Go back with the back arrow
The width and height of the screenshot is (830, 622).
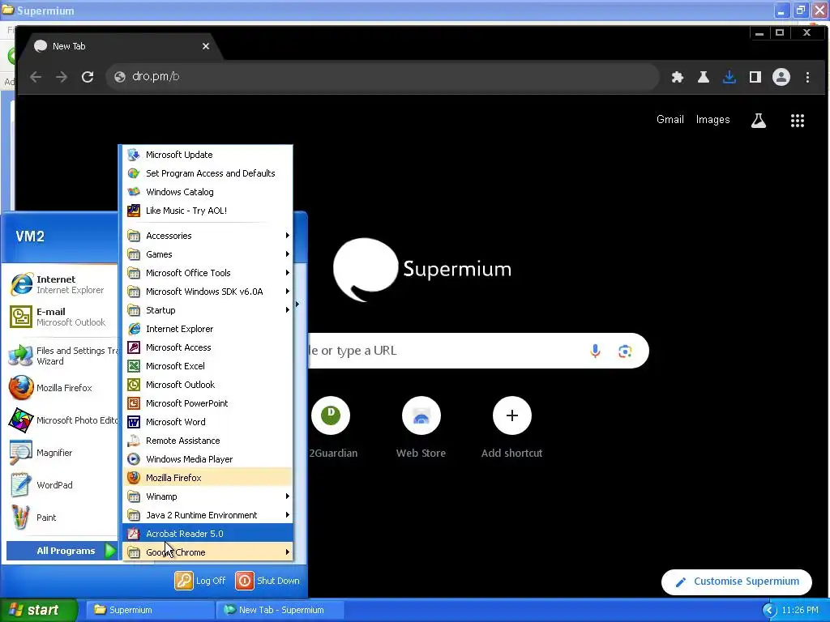coord(36,77)
